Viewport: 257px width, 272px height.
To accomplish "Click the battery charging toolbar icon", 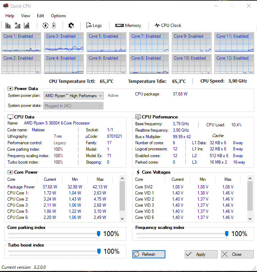I will [x=54, y=25].
